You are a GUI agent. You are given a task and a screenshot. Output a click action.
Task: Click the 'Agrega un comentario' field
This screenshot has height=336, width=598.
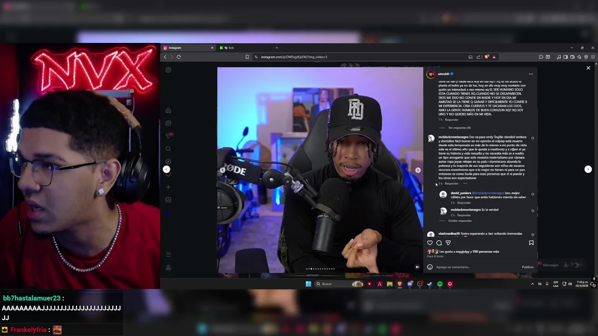coord(477,267)
